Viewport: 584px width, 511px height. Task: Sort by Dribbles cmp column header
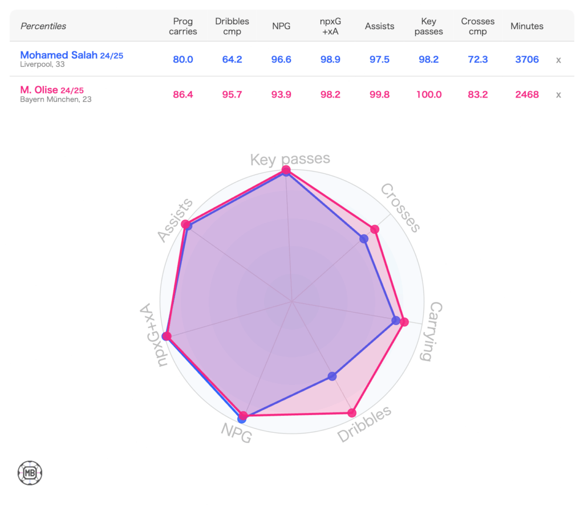coord(232,26)
